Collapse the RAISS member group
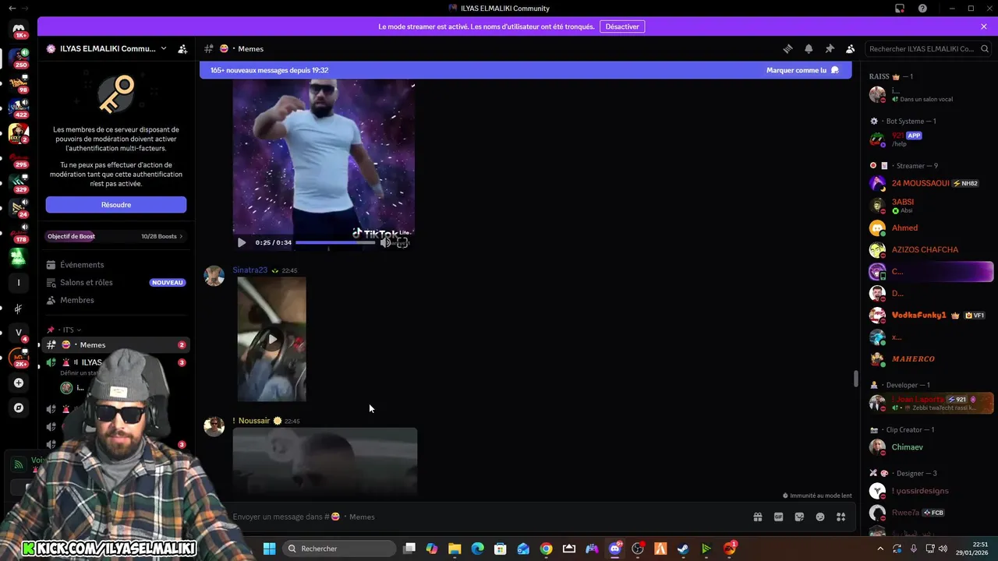 (x=890, y=76)
